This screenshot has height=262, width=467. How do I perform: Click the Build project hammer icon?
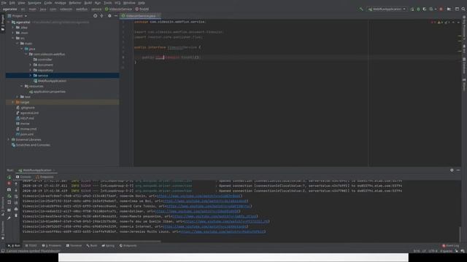(361, 9)
